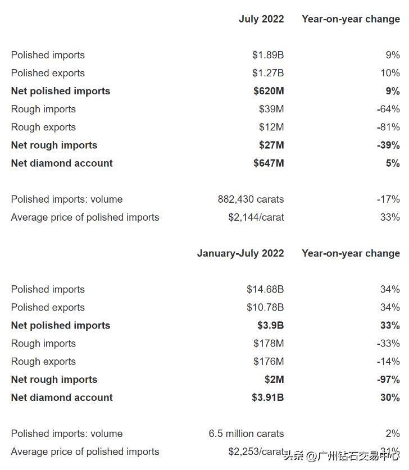This screenshot has height=470, width=409.
Task: Click the "July 2022" column header
Action: pos(261,19)
